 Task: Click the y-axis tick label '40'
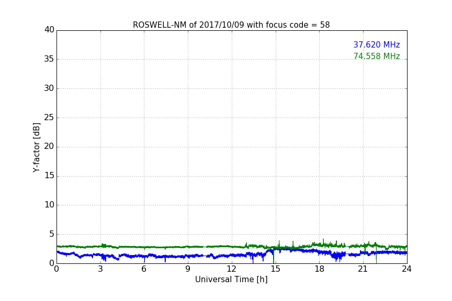49,30
